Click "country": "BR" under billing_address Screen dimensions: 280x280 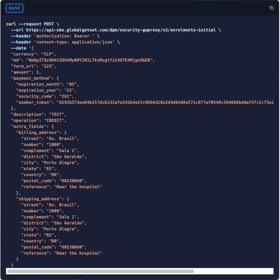coord(41,175)
